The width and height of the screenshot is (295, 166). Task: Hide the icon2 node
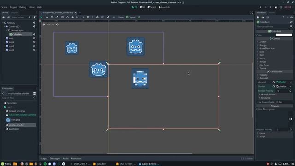[x=34, y=42]
